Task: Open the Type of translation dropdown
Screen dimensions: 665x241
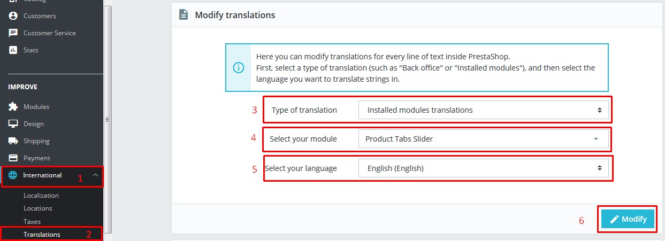Action: pos(483,110)
